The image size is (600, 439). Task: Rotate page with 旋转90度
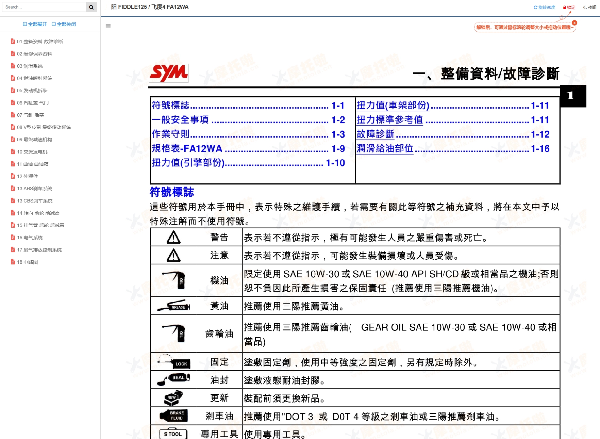point(544,7)
